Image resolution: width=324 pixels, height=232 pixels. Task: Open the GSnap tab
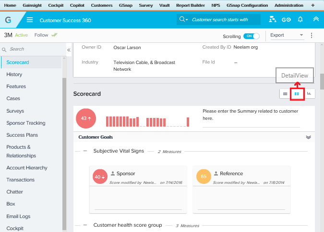tap(126, 5)
